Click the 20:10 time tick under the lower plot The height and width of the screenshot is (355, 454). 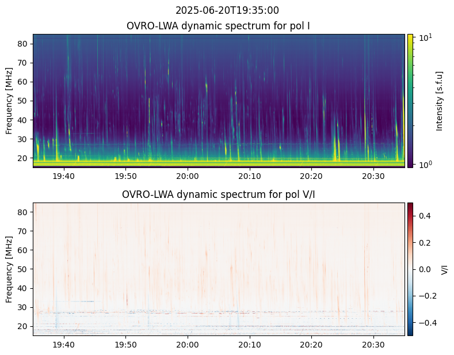coord(249,344)
